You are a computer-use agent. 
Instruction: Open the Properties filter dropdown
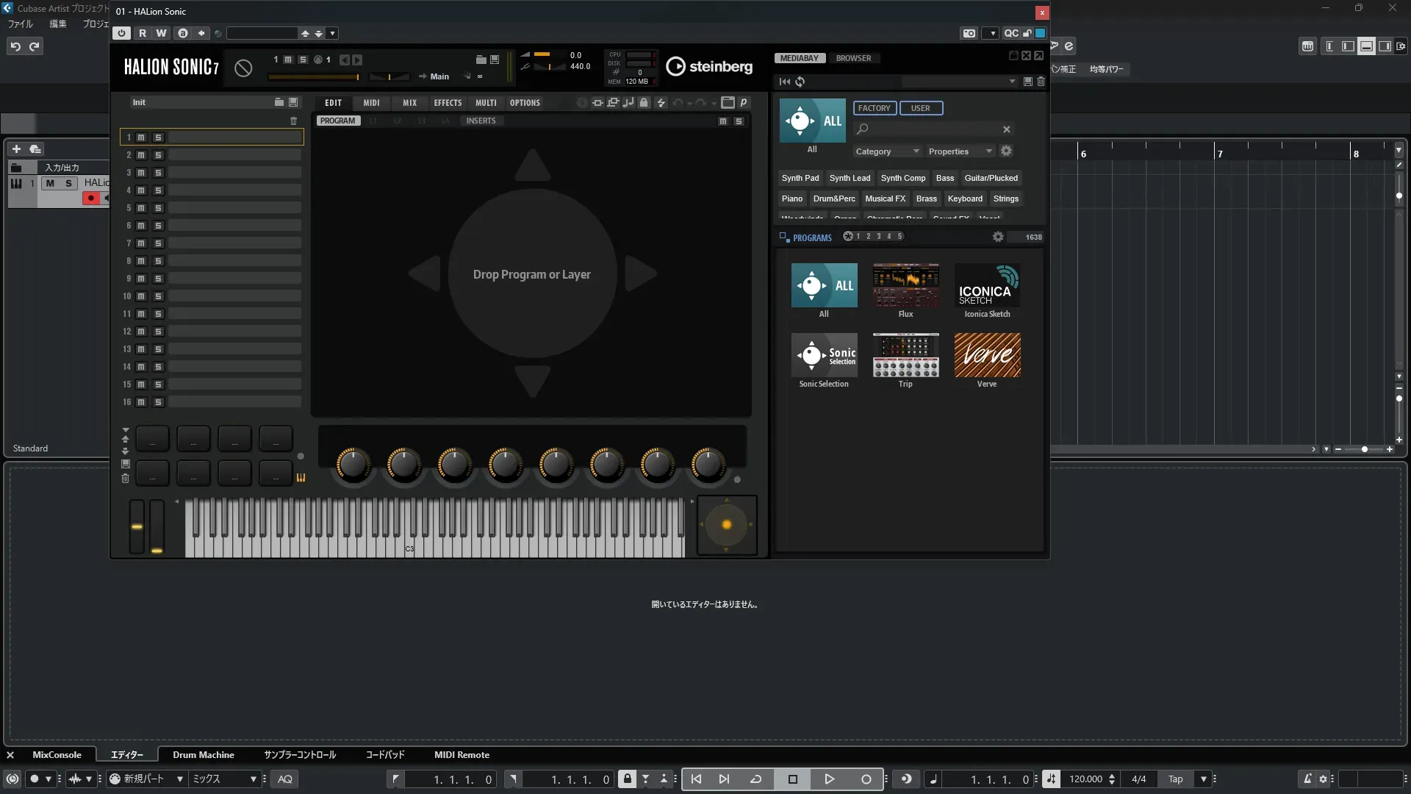click(960, 151)
